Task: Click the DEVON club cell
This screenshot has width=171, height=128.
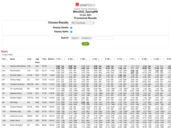Action: tap(30, 84)
